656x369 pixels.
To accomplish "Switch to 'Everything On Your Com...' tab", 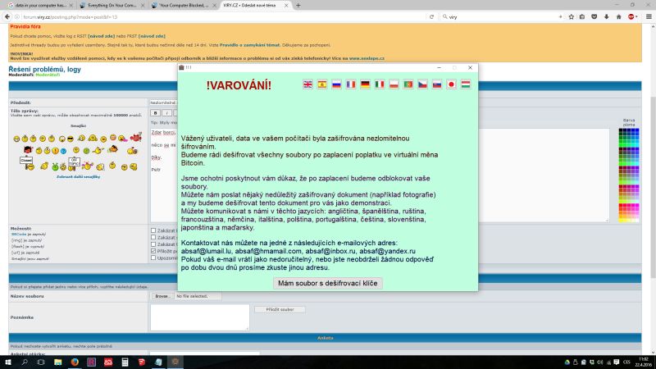I will pos(112,6).
